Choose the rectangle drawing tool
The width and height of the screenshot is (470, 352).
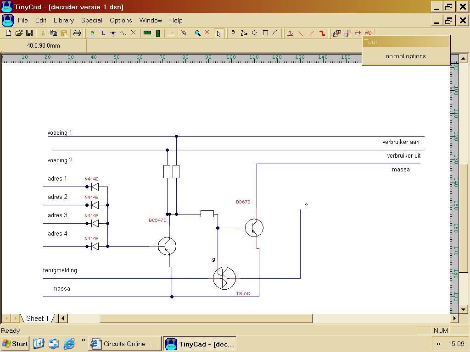[265, 33]
